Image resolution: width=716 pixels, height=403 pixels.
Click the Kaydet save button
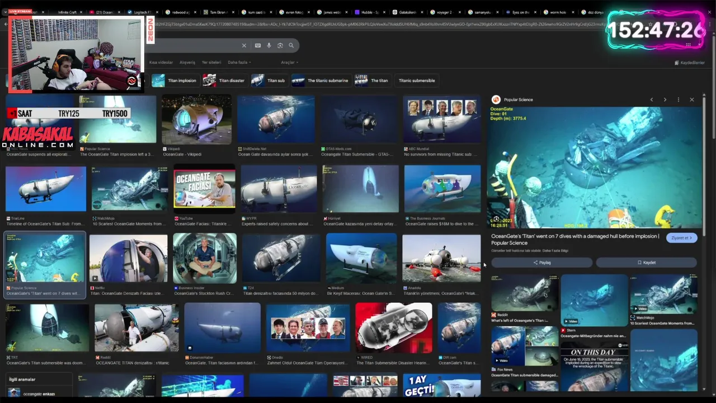pos(646,263)
